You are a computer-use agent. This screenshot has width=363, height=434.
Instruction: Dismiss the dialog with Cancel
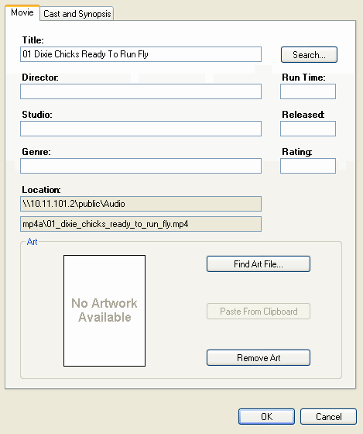coord(328,417)
